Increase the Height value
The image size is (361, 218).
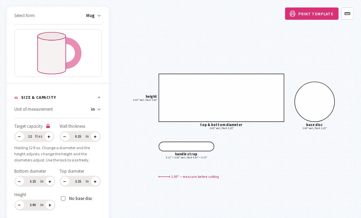tap(50, 205)
